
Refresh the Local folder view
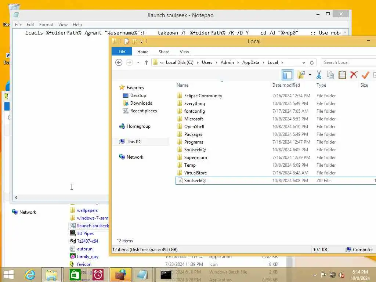[312, 62]
